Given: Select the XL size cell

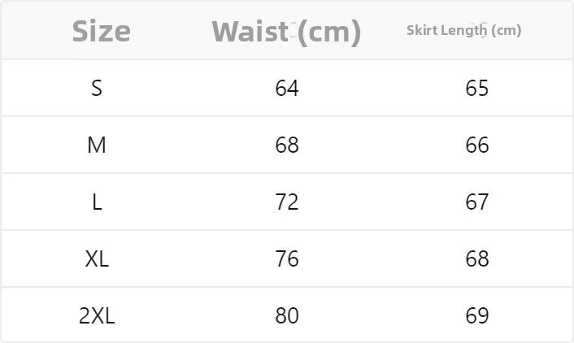Looking at the screenshot, I should tap(97, 258).
